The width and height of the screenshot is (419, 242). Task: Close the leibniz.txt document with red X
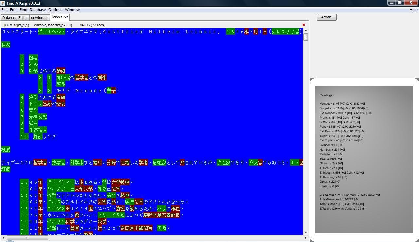(x=304, y=25)
